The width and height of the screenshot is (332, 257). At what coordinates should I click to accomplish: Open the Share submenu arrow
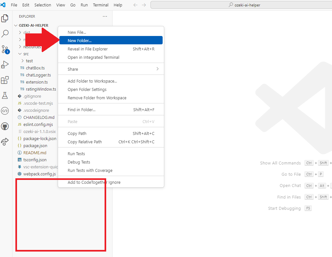[x=157, y=69]
